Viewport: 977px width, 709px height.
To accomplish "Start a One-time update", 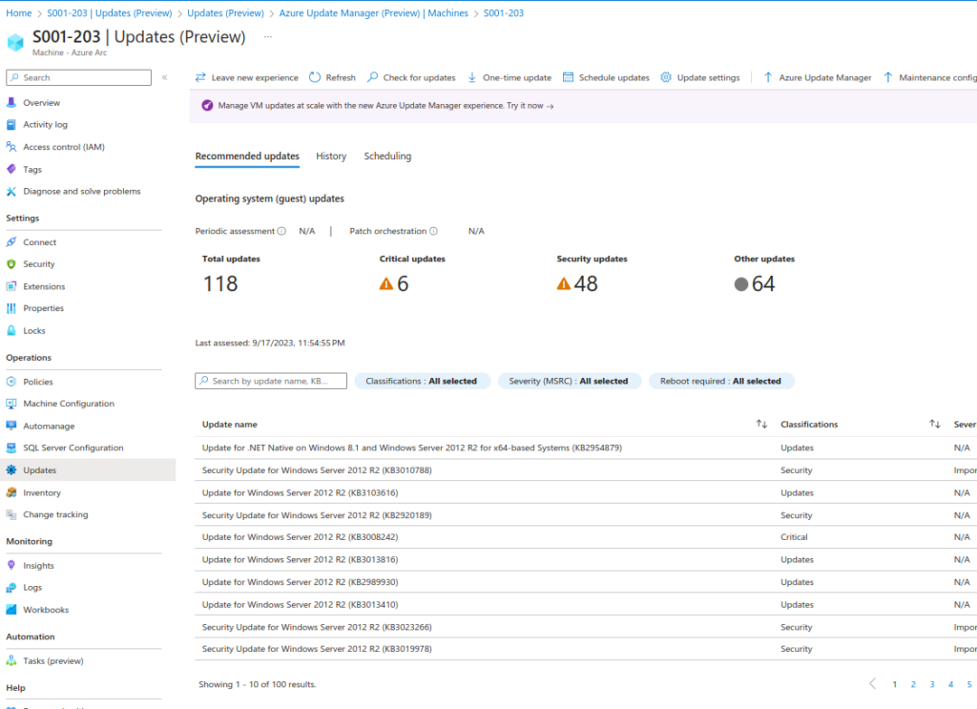I will (509, 77).
